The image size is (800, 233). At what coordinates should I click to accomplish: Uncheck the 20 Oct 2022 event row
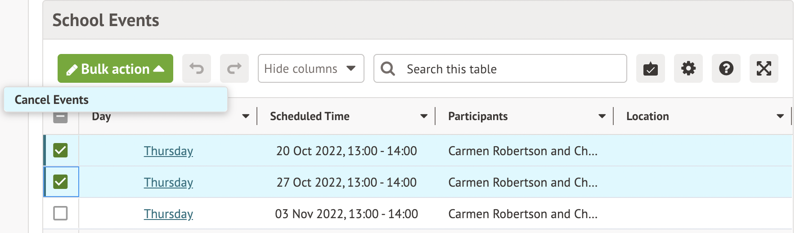pos(60,150)
